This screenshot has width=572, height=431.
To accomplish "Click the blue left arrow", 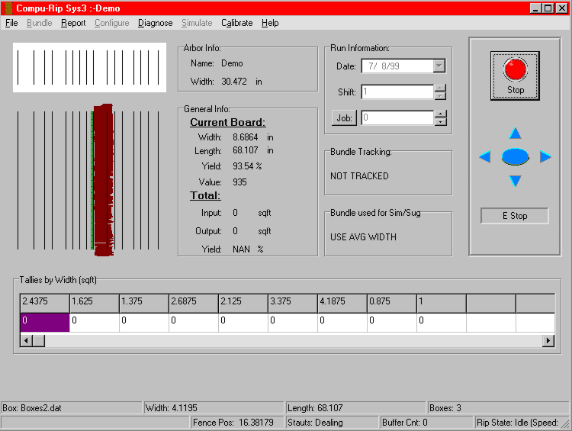I will point(484,157).
